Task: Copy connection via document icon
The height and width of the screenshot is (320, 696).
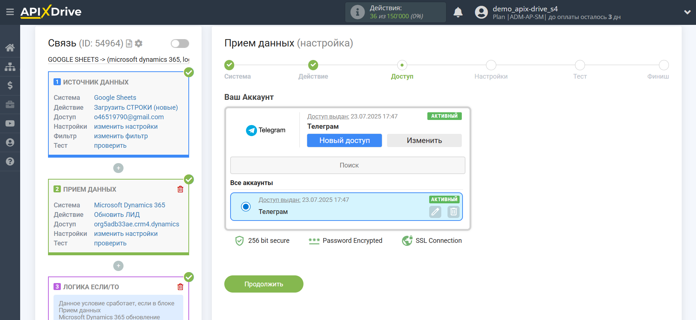Action: (x=129, y=44)
